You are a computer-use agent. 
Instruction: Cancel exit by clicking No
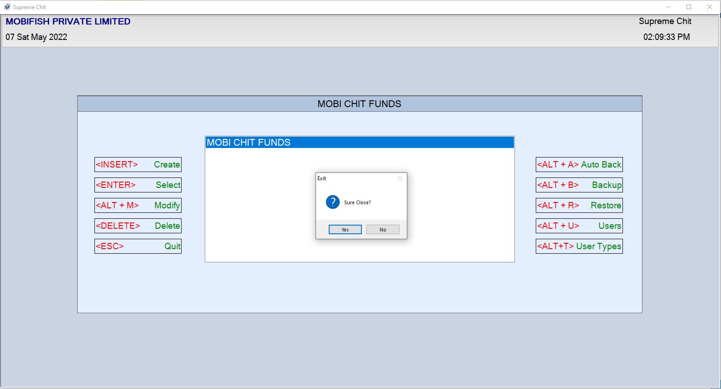[383, 230]
